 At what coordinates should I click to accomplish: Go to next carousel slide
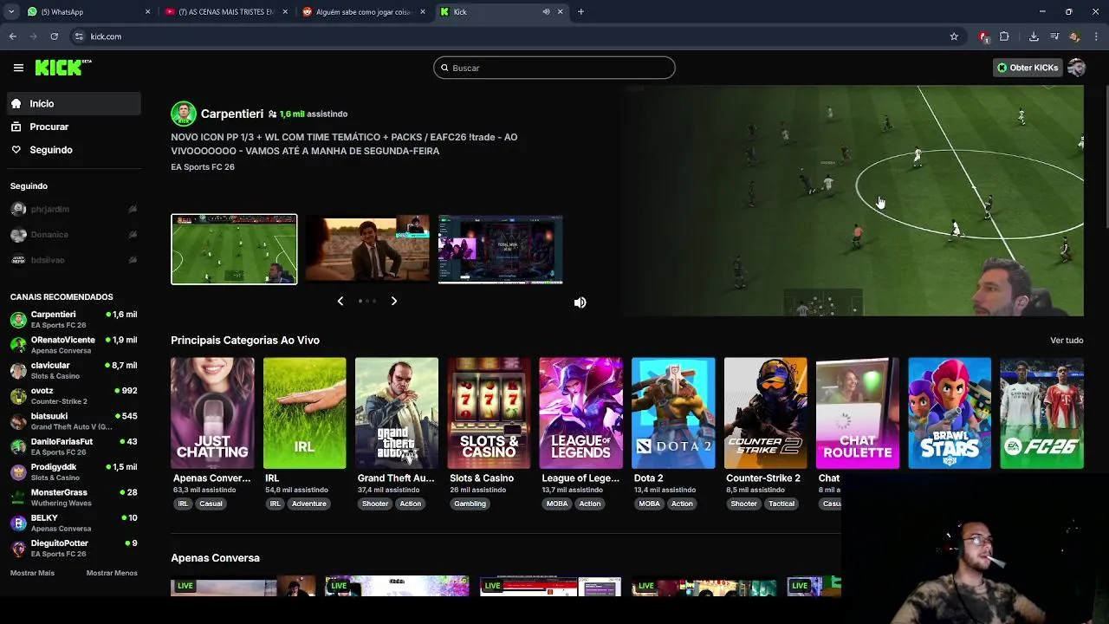[393, 301]
